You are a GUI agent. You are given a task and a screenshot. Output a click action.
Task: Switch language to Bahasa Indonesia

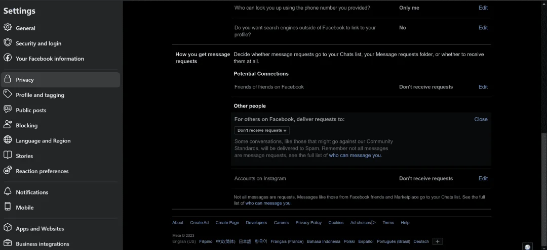coord(323,241)
